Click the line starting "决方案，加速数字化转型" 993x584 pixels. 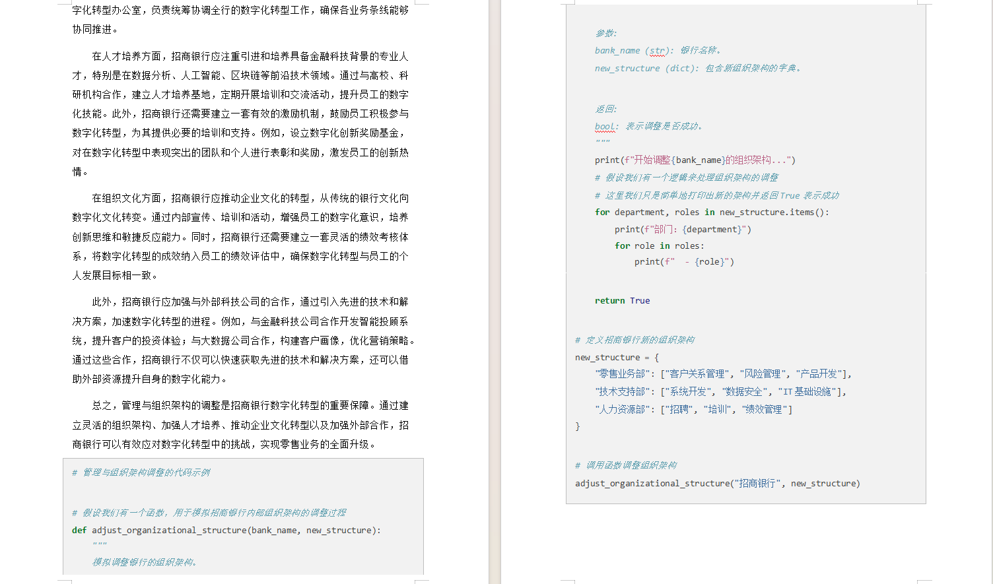tap(240, 321)
